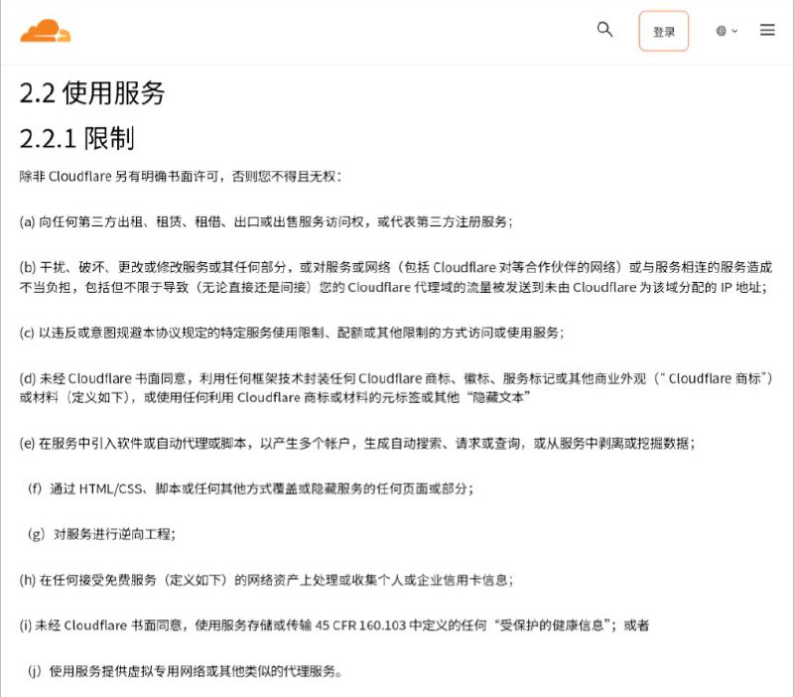This screenshot has width=794, height=697.
Task: Click the 2.2.1 限制 heading
Action: [x=79, y=140]
